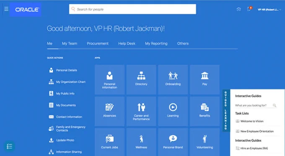
Task: Collapse the Guided Learning side tab
Action: tap(226, 110)
